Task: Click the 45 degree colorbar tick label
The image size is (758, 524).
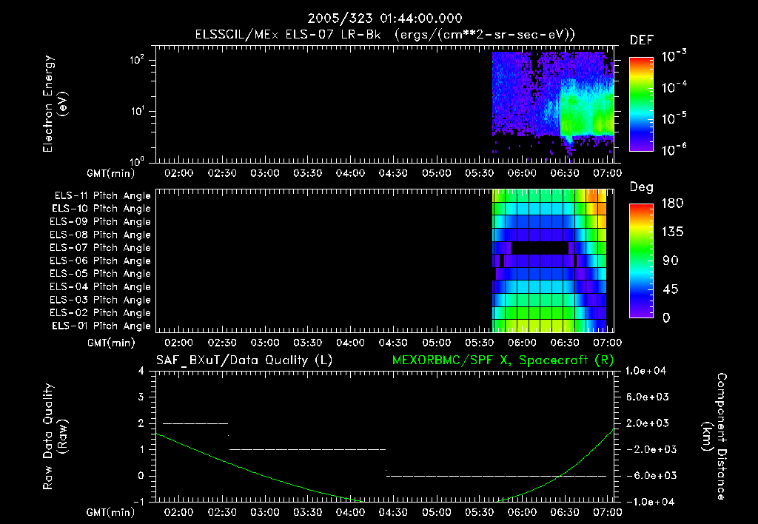Action: click(x=671, y=289)
